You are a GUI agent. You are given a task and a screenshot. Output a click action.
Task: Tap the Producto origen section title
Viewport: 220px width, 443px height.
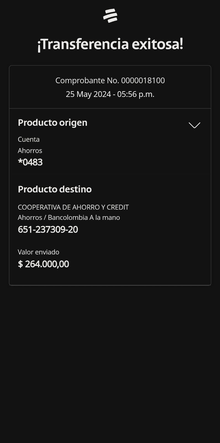(52, 123)
